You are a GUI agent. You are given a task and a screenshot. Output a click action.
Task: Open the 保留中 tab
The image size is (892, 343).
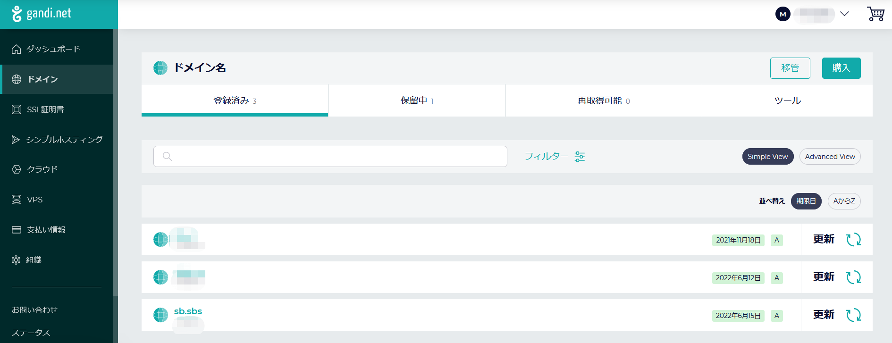(x=417, y=100)
